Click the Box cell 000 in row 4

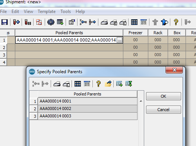click(x=177, y=62)
